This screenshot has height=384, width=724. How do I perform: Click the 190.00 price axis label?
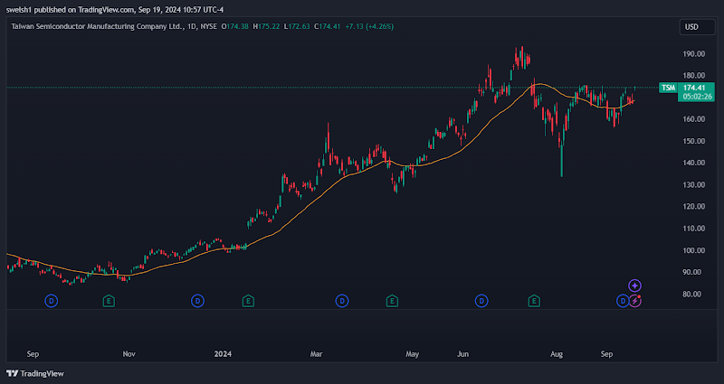click(694, 54)
